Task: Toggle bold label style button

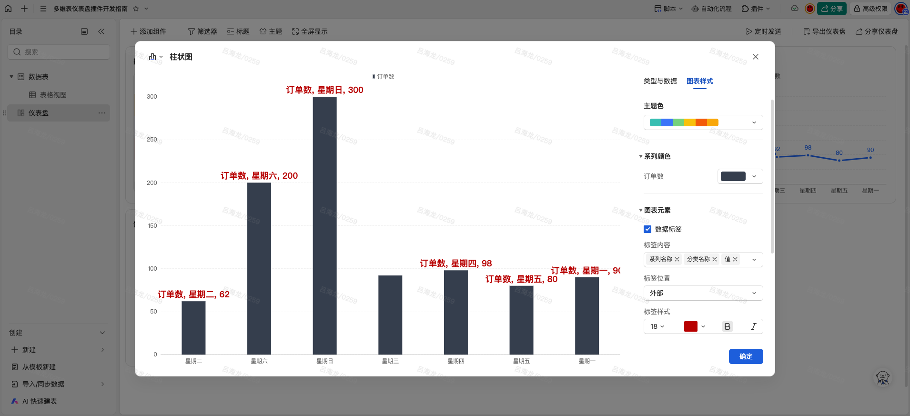Action: pyautogui.click(x=727, y=326)
